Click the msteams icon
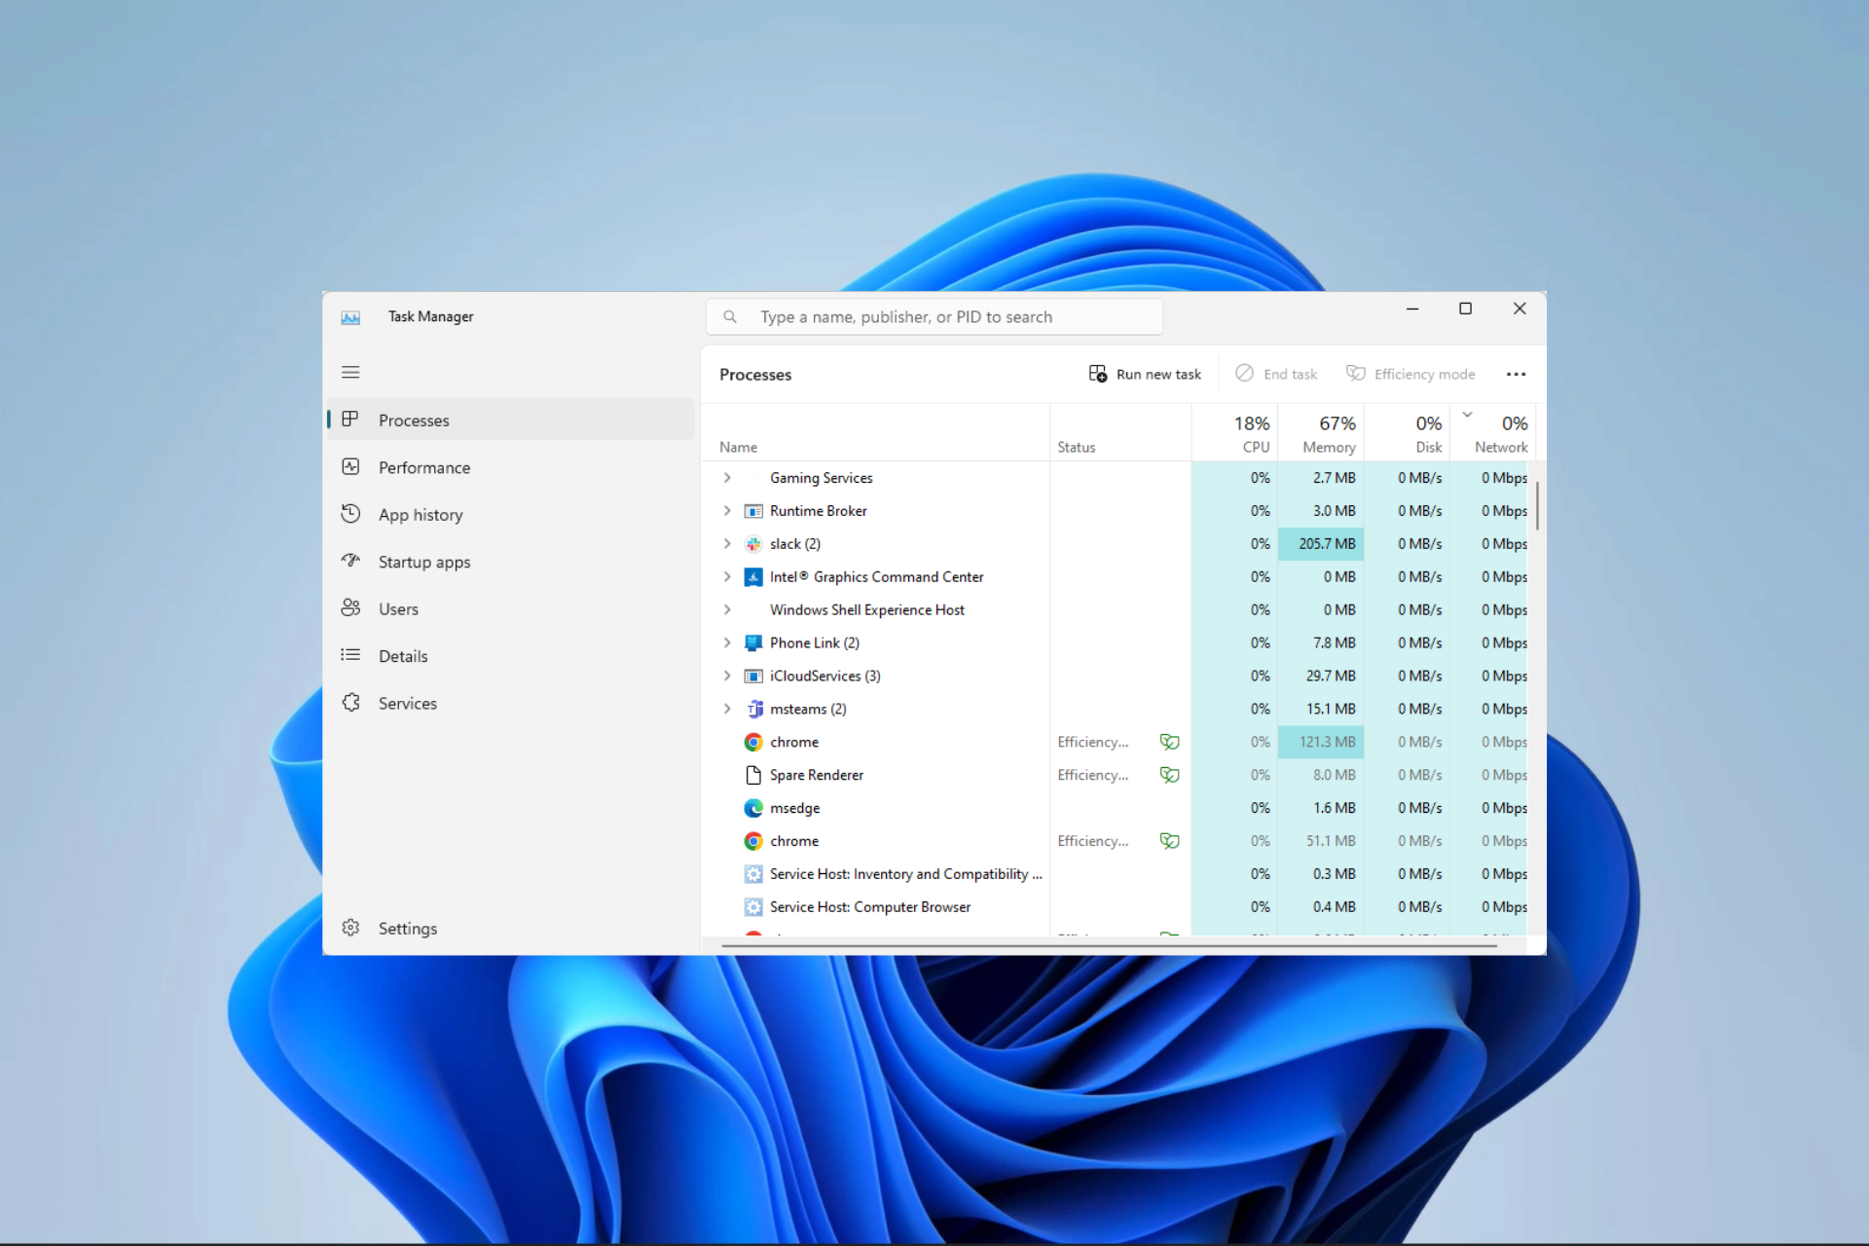Screen dimensions: 1869x1246 pos(753,710)
